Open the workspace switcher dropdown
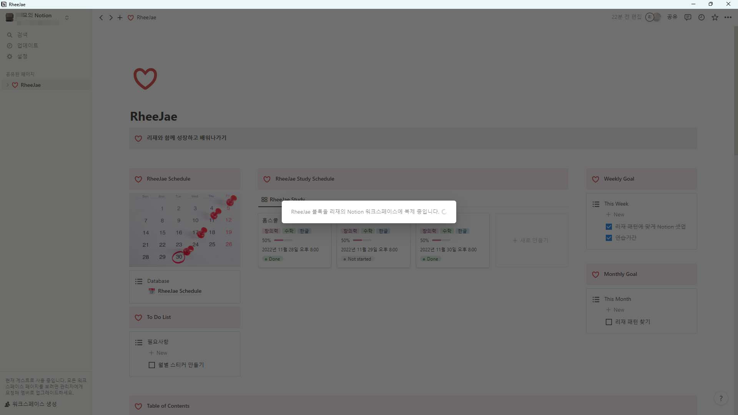Image resolution: width=738 pixels, height=415 pixels. coord(66,18)
